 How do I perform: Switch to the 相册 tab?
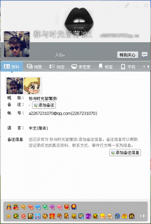[x=34, y=66]
